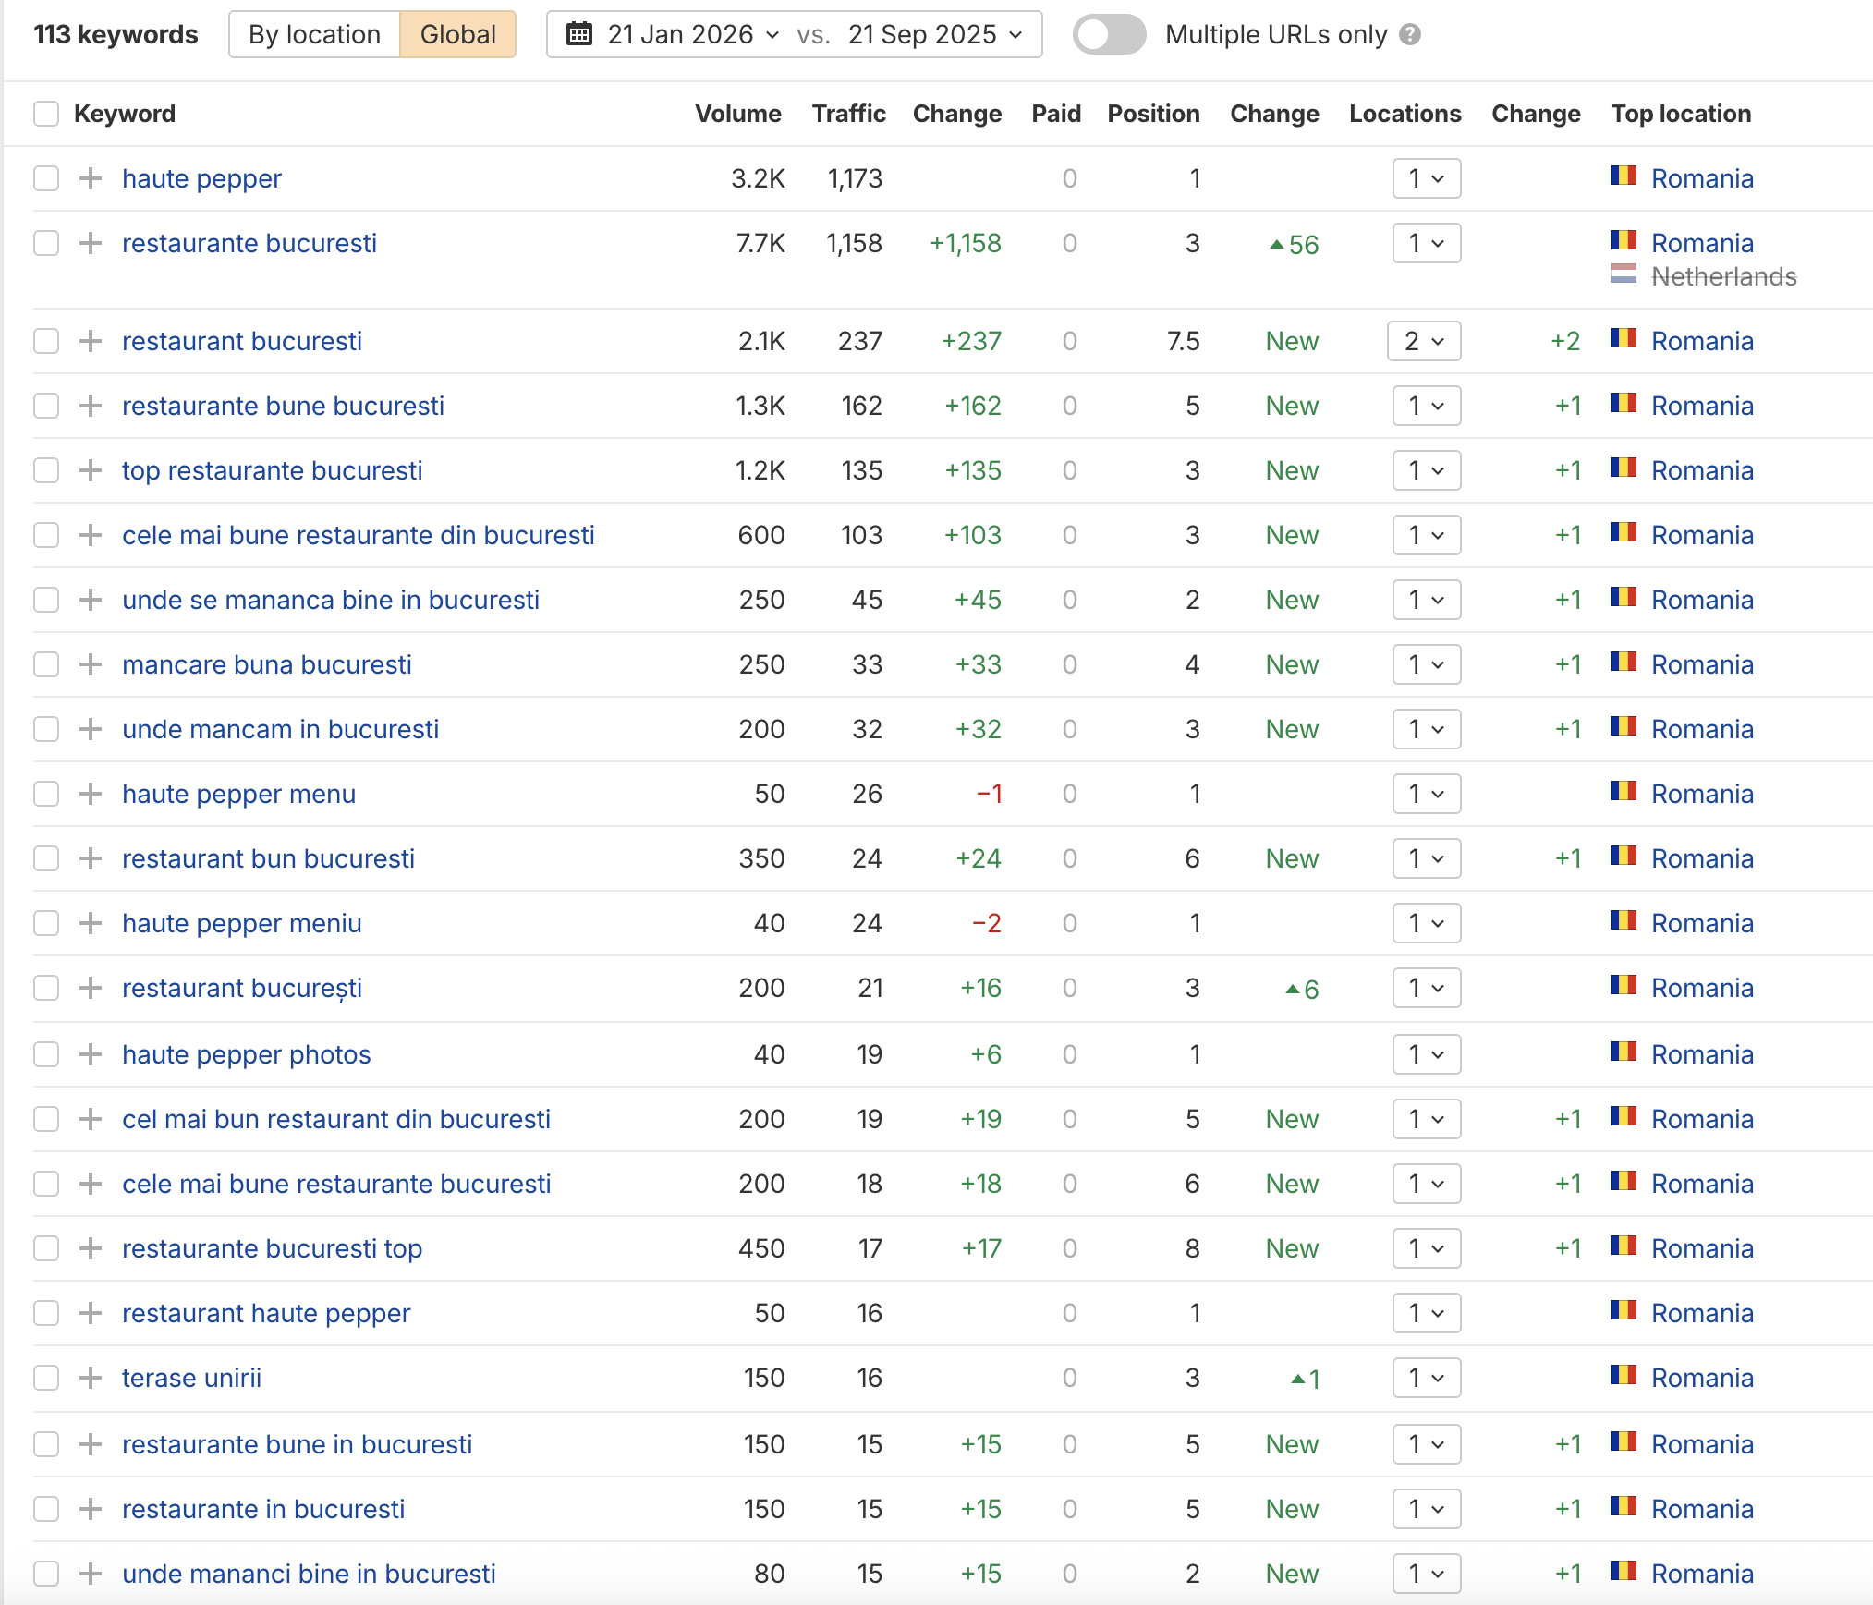This screenshot has height=1605, width=1873.
Task: Click plus icon for haute pepper menu
Action: click(x=90, y=794)
